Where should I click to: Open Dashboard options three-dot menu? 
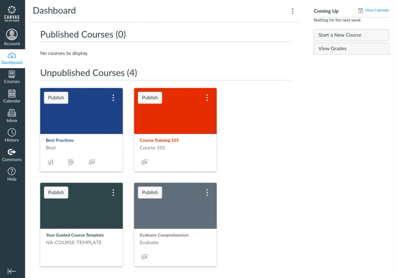tap(292, 11)
